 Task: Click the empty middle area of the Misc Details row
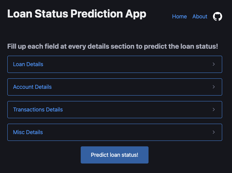tap(127, 132)
